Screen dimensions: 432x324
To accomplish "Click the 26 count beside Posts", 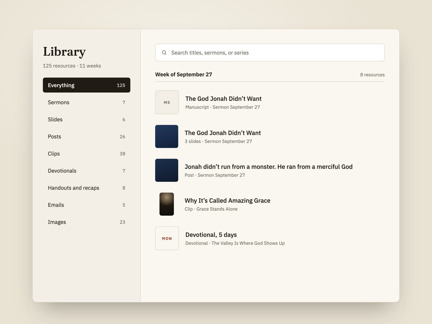I will click(122, 137).
